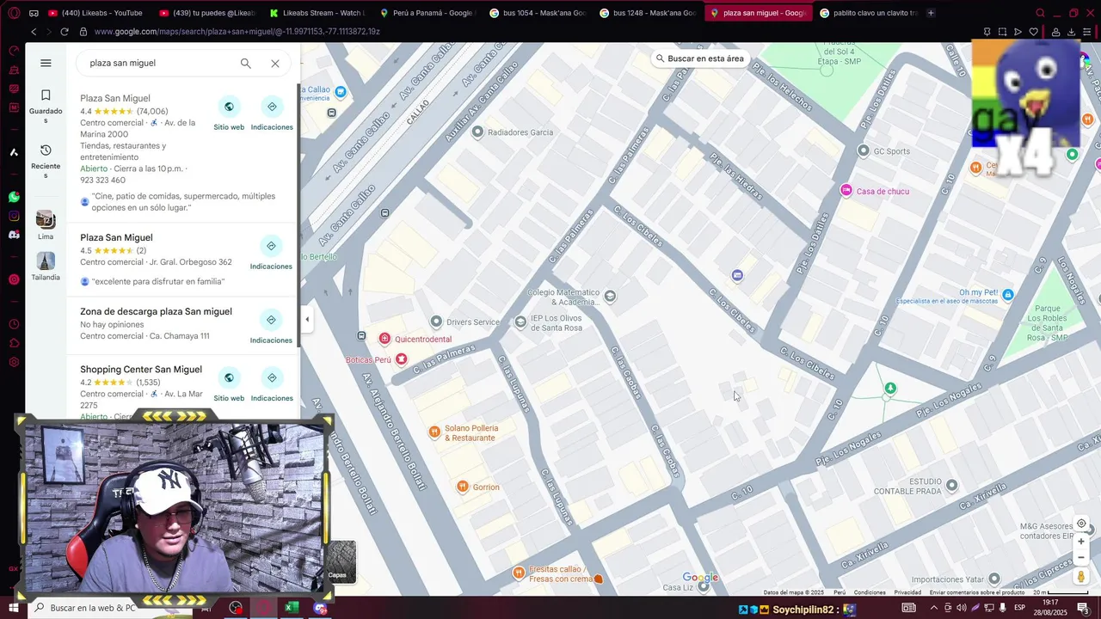Viewport: 1101px width, 619px height.
Task: Click the address bar URL
Action: click(237, 32)
